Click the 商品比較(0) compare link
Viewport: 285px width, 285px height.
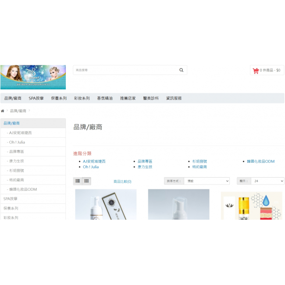point(122,182)
